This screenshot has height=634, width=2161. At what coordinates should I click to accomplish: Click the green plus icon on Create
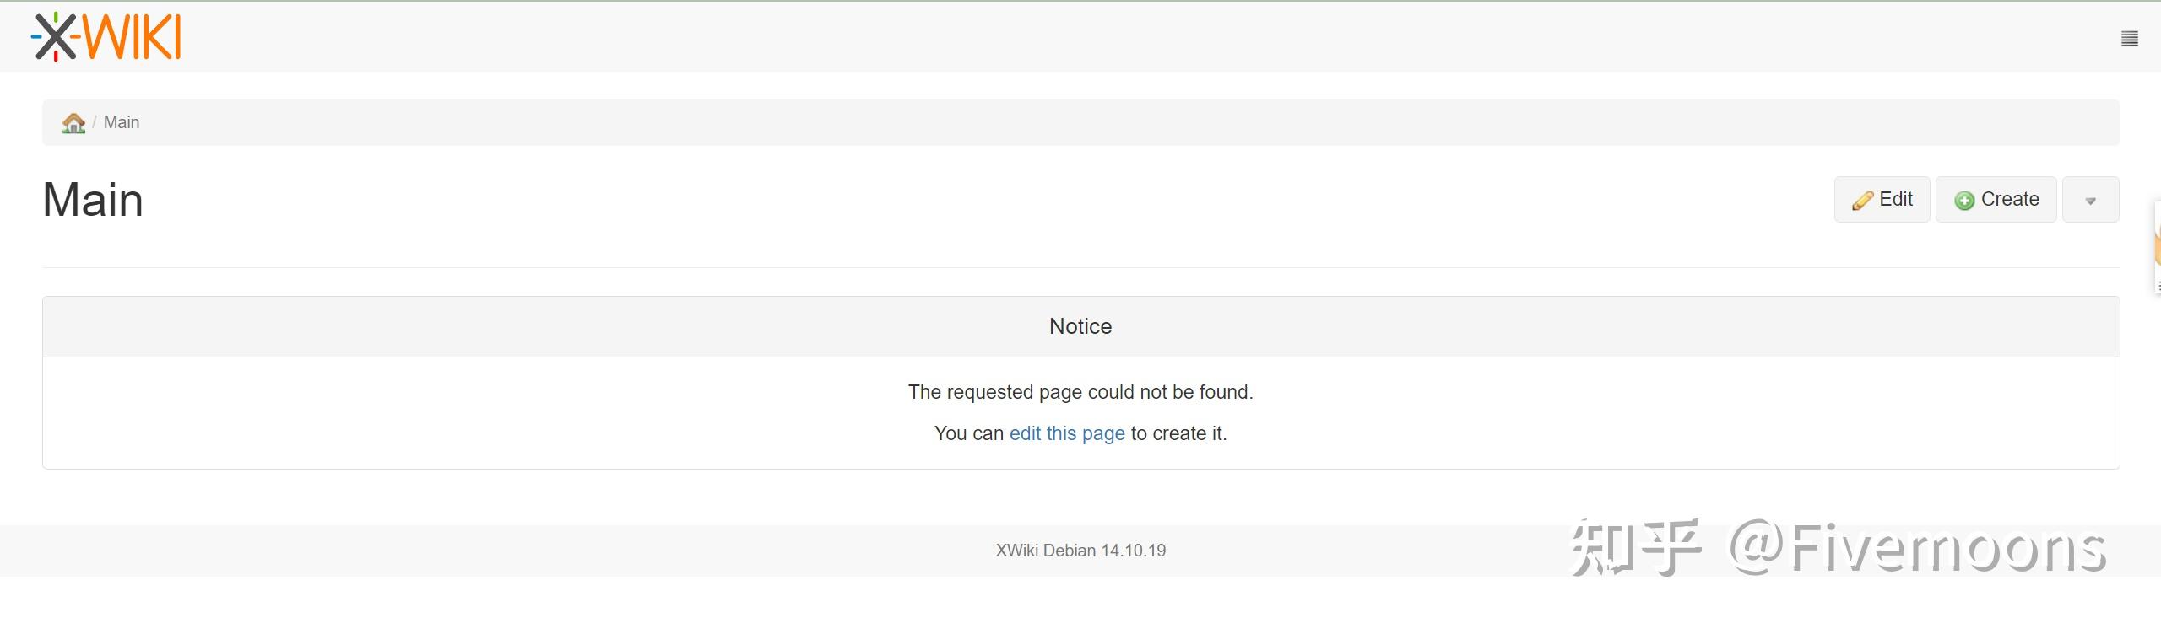click(x=1964, y=201)
